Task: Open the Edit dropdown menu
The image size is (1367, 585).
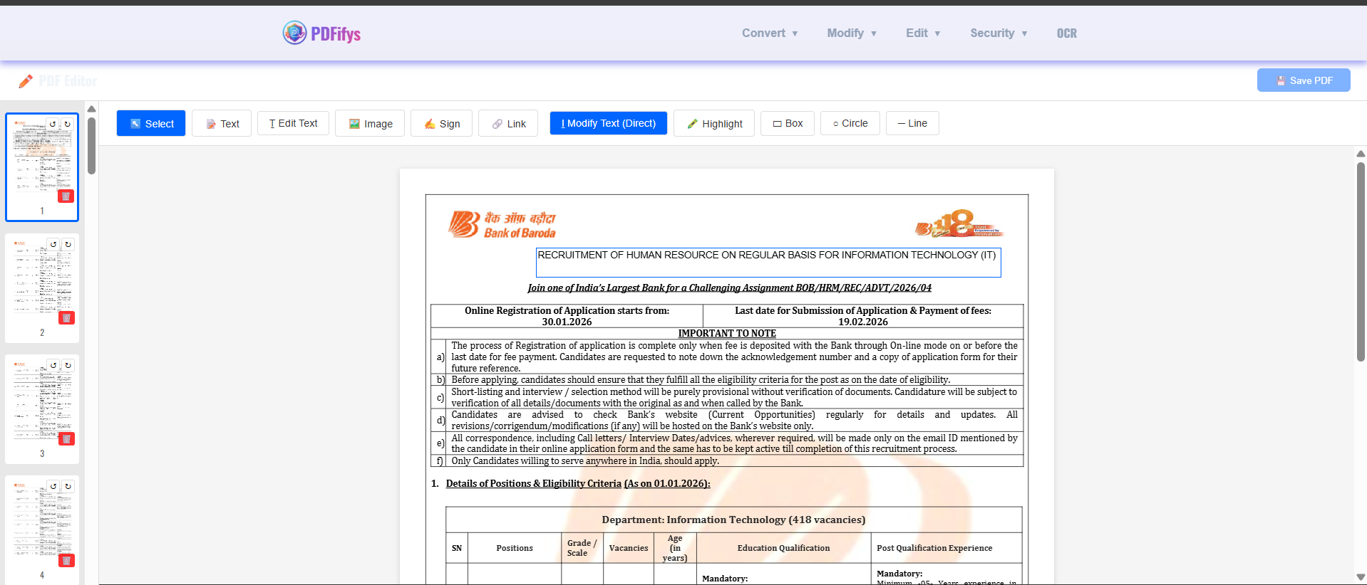Action: pyautogui.click(x=923, y=33)
